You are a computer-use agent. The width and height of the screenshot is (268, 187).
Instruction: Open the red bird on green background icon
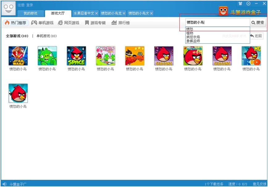point(193,56)
